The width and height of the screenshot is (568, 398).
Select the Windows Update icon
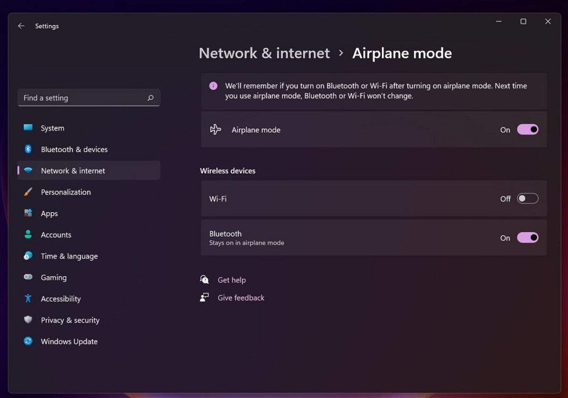pyautogui.click(x=28, y=341)
